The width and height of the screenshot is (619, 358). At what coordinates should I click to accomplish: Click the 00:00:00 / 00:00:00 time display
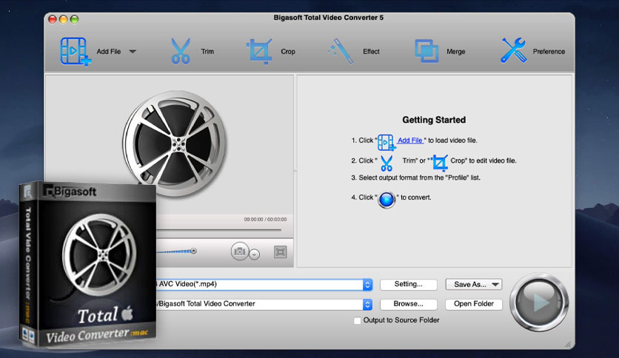coord(265,219)
